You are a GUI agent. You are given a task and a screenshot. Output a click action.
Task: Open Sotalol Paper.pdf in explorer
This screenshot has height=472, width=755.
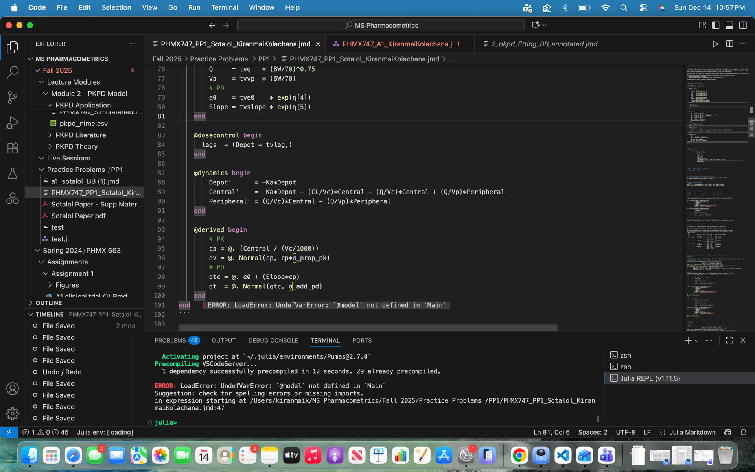(x=78, y=216)
